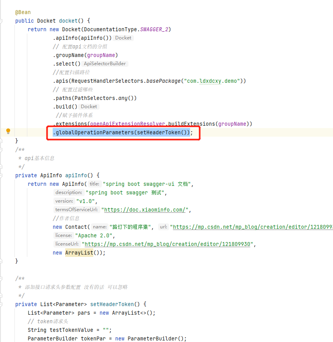Click the highlighted globalOperationParameters call

point(122,132)
